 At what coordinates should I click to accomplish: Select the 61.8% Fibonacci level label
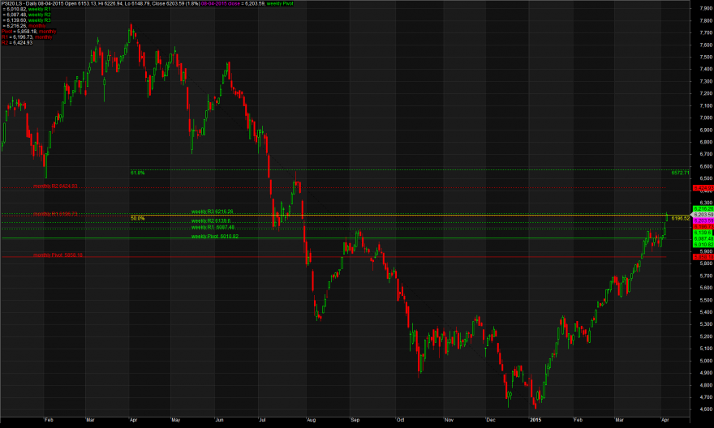137,173
